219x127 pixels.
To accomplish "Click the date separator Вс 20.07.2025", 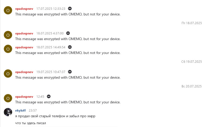I will pos(191,86).
